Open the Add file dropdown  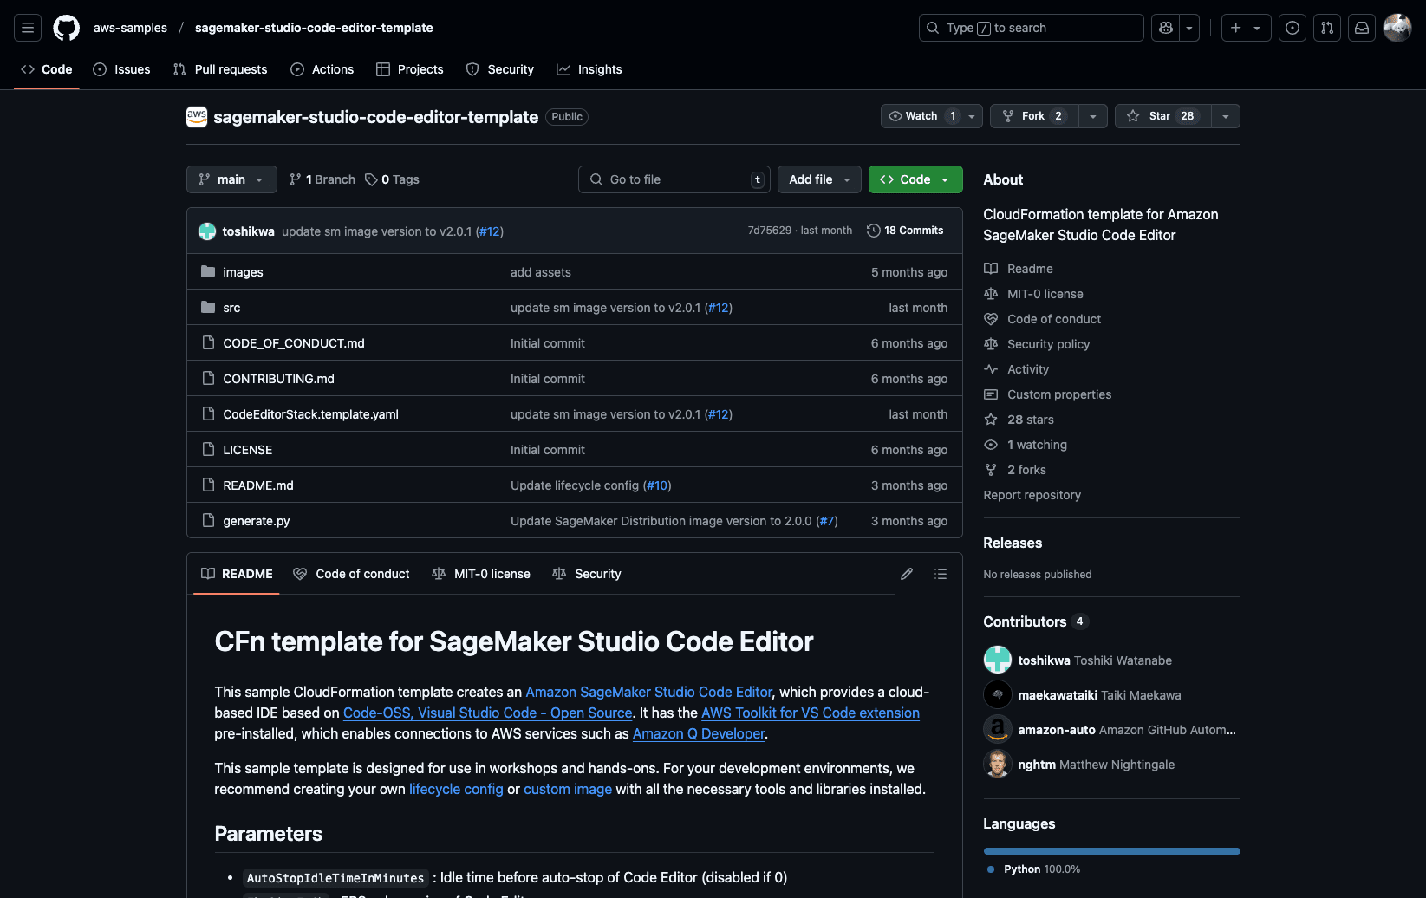click(x=819, y=179)
